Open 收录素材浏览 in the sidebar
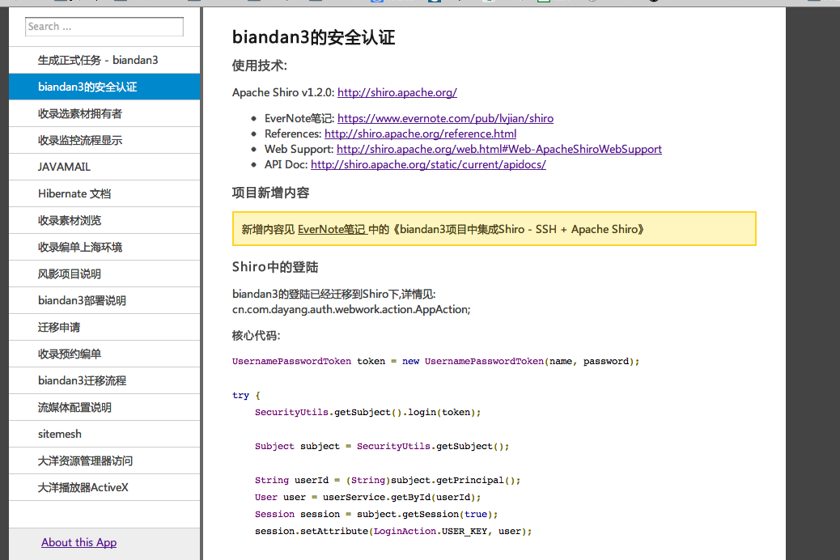This screenshot has height=560, width=840. (x=70, y=220)
